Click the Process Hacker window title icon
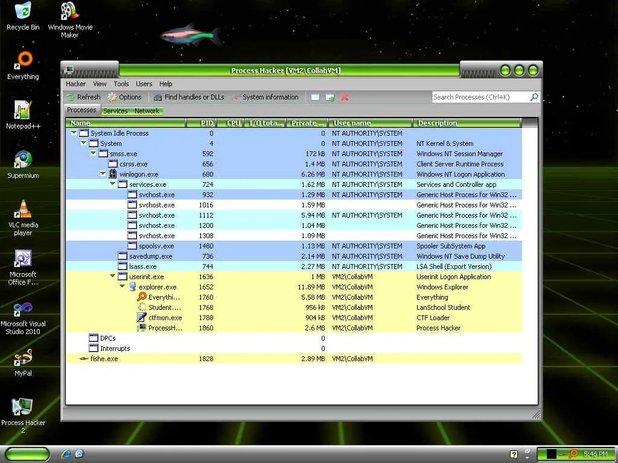 tap(69, 70)
